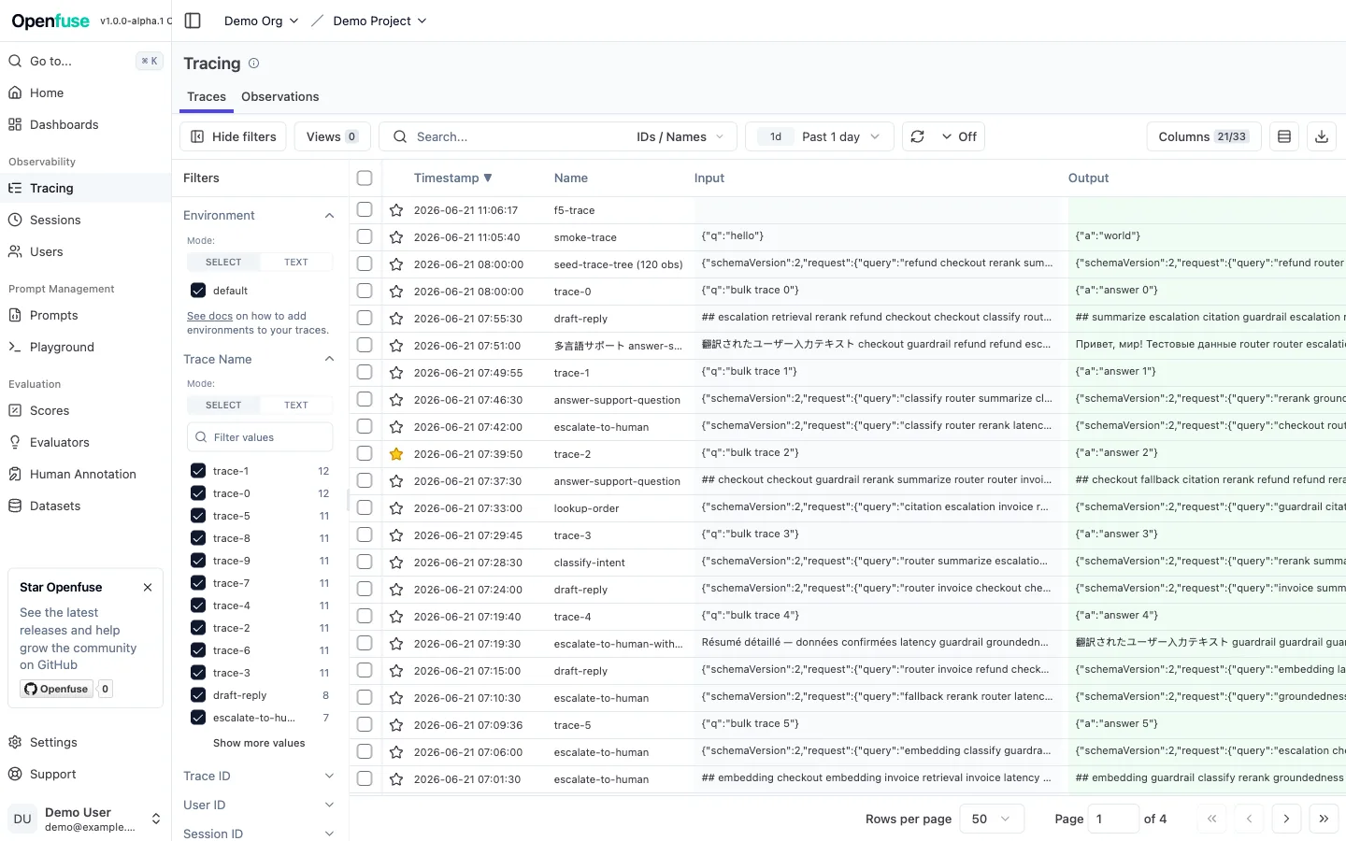1346x841 pixels.
Task: Click the Page number field
Action: pos(1113,819)
